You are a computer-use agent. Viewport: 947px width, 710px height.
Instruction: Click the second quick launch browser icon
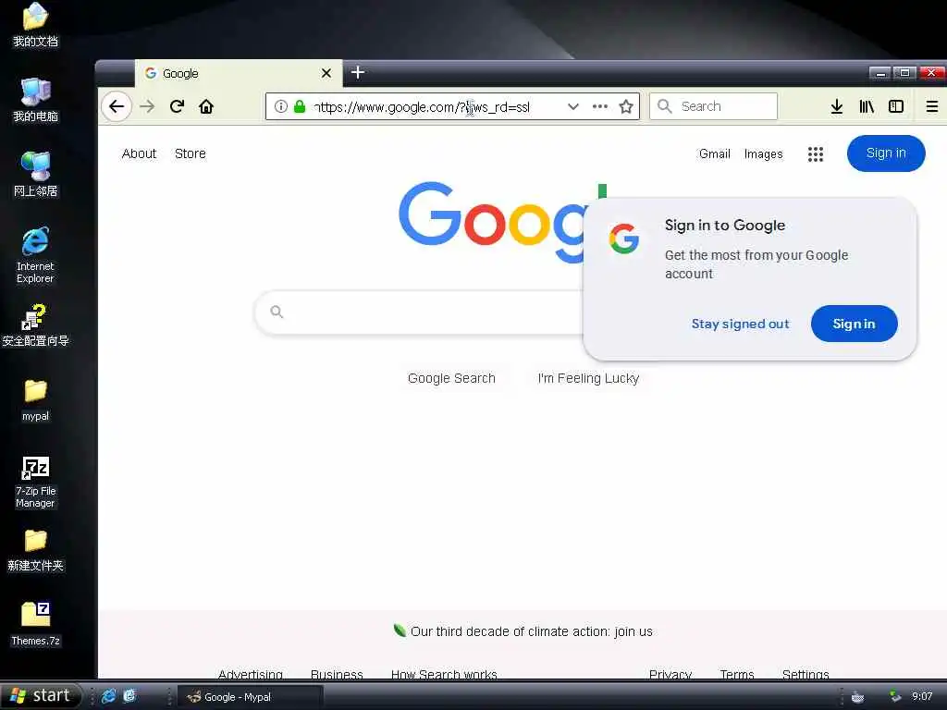tap(129, 696)
